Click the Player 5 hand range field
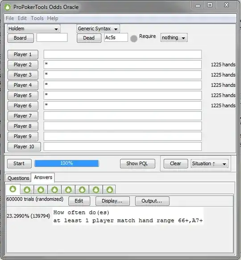Image resolution: width=241 pixels, height=260 pixels. pos(123,95)
